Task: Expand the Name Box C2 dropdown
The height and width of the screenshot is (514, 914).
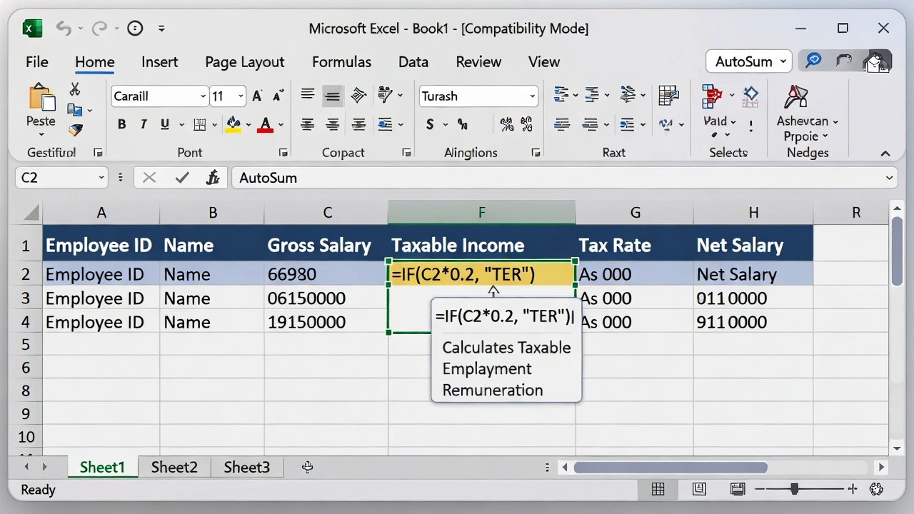Action: [x=101, y=178]
